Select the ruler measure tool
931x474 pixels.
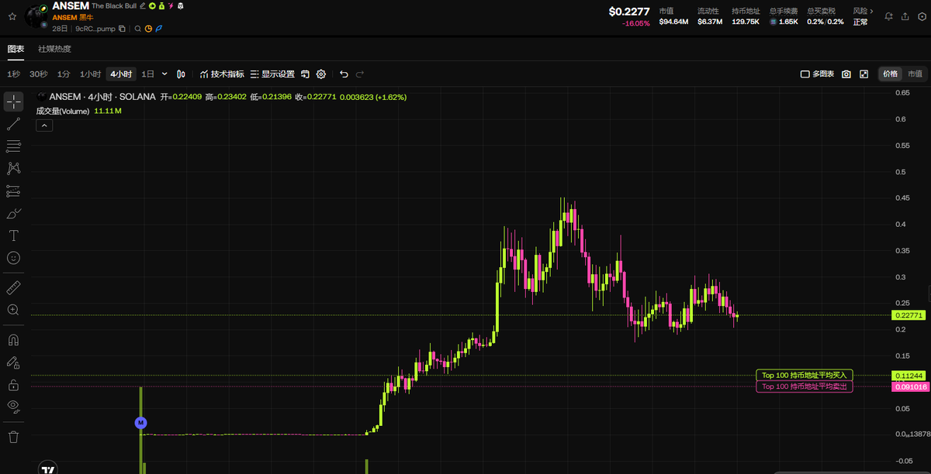[x=13, y=287]
